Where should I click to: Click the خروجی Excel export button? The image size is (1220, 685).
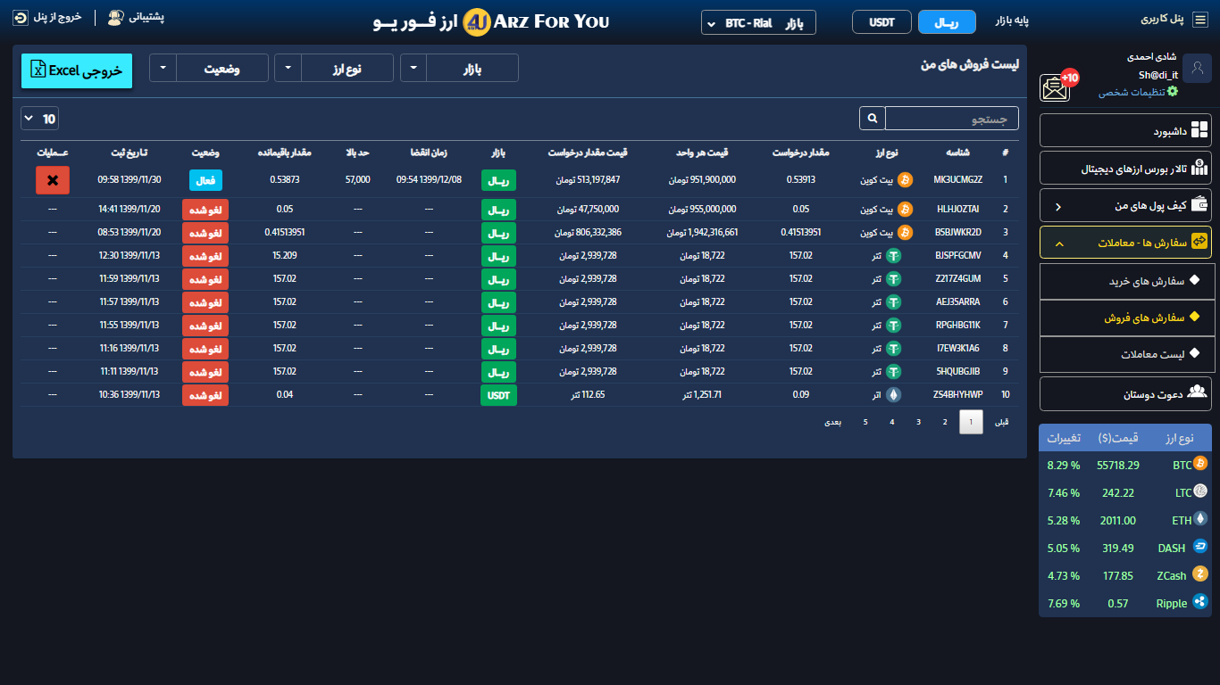coord(77,70)
